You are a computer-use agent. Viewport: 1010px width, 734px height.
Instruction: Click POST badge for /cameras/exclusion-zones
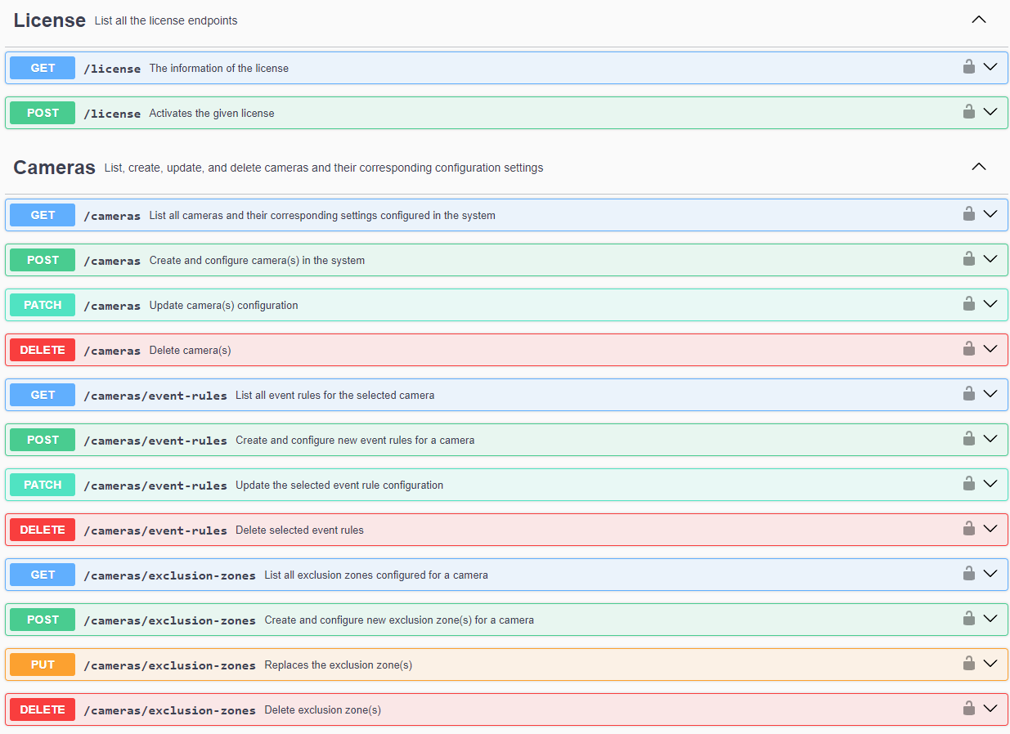tap(43, 620)
